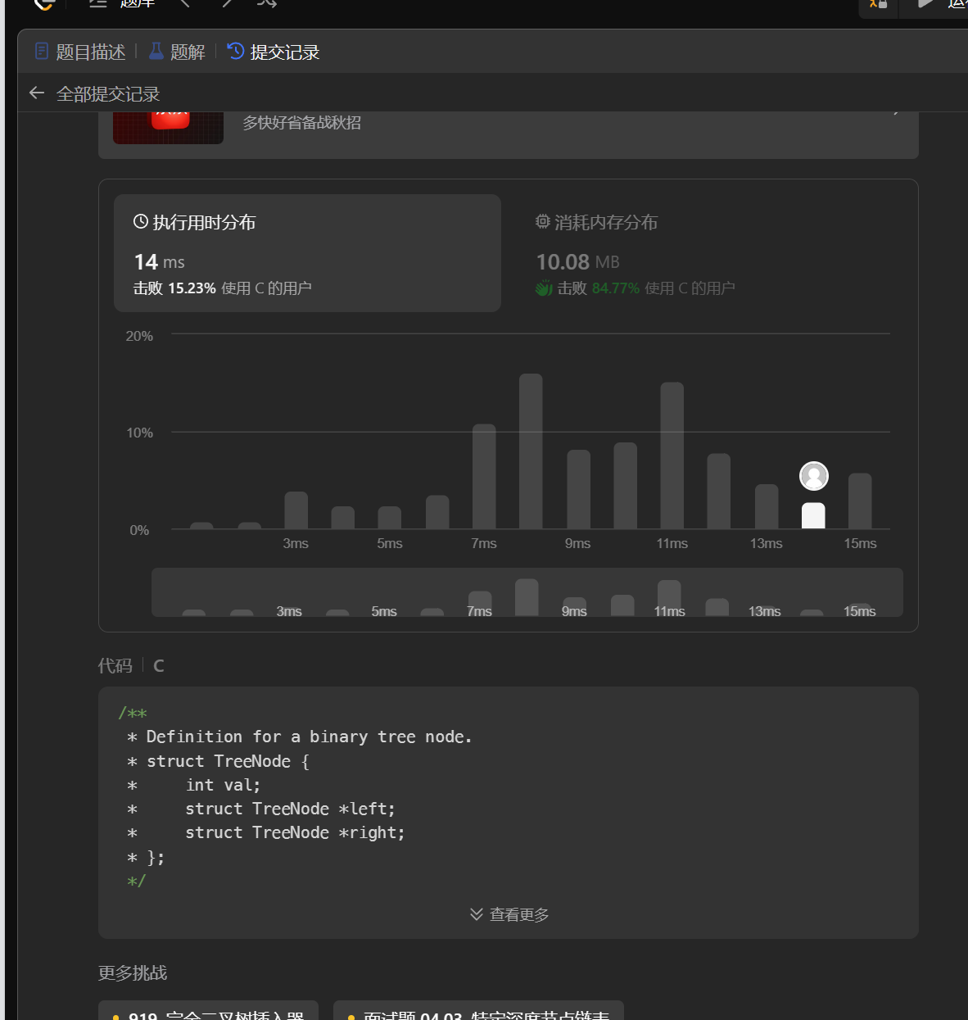The image size is (968, 1020).
Task: Click the 击败 15.23% text
Action: click(x=174, y=288)
